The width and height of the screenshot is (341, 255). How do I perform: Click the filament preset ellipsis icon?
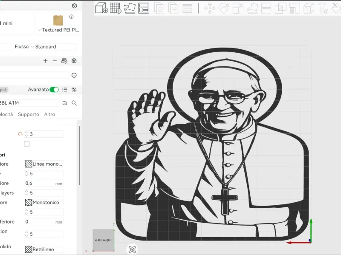tap(74, 75)
